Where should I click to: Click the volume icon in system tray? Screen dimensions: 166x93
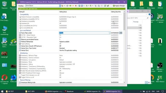point(149,91)
